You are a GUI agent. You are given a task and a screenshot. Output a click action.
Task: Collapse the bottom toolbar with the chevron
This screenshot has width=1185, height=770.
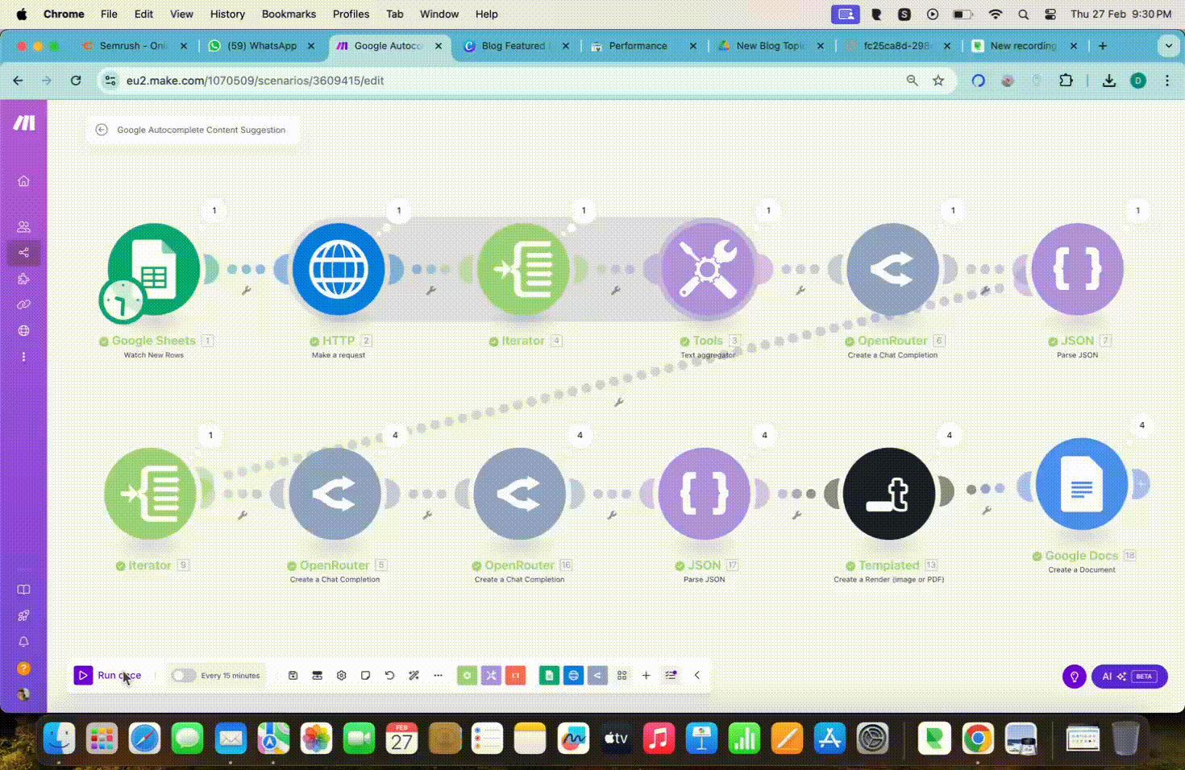coord(697,675)
